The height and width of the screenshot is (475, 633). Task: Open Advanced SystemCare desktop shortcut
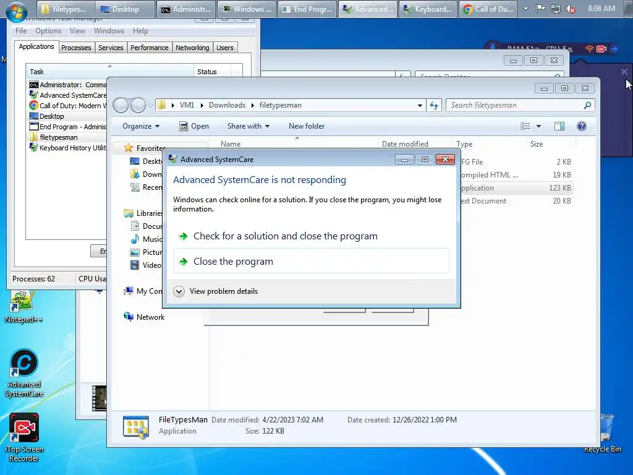click(24, 374)
